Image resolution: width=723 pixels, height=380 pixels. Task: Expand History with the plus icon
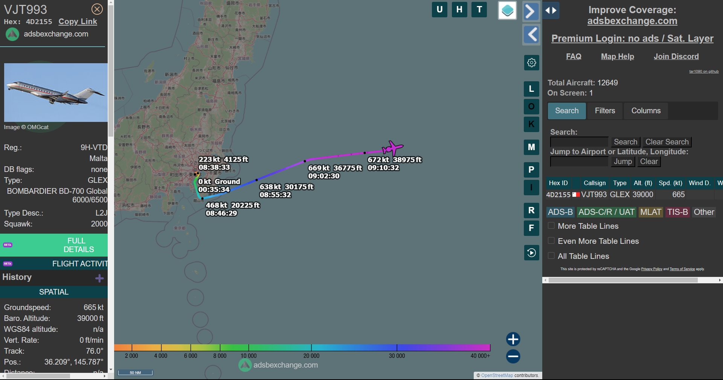[x=99, y=278]
